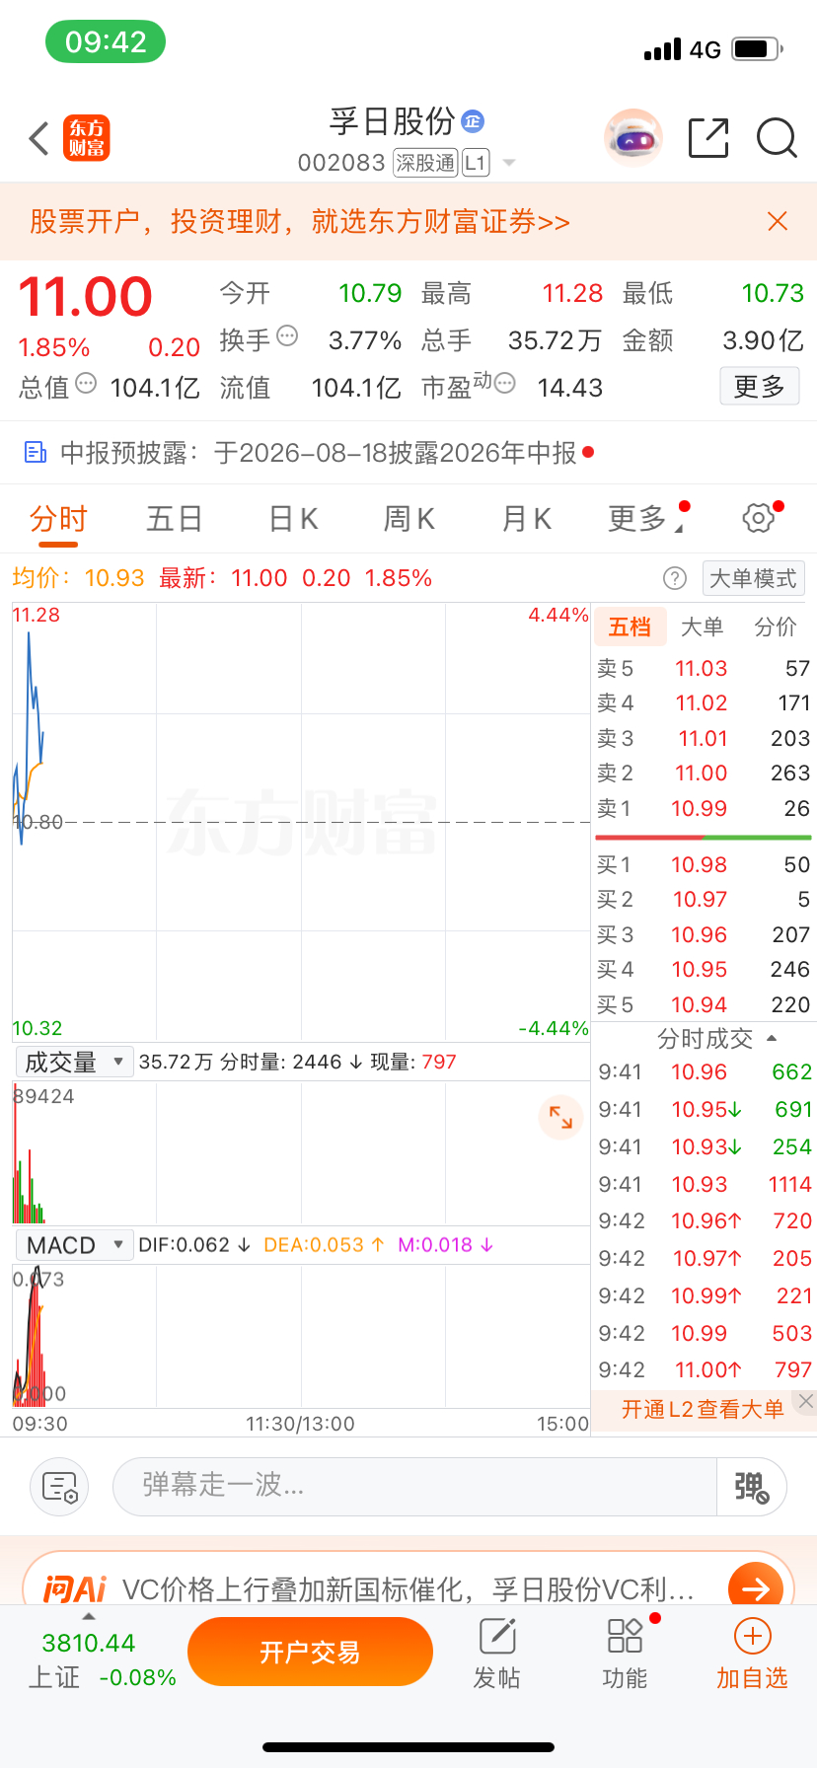Screen dimensions: 817x1768
Task: Tap the orange arrow on 问Ai card
Action: [x=756, y=1588]
